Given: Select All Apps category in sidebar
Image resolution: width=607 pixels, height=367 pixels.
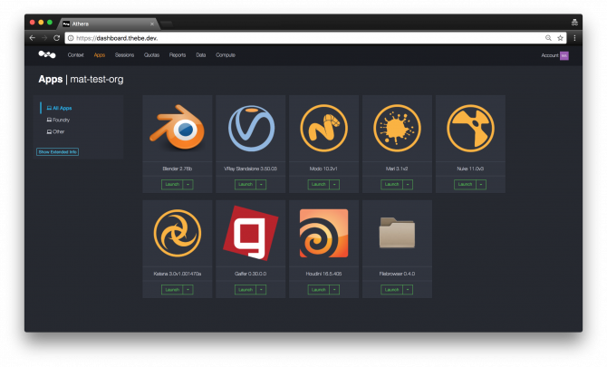Looking at the screenshot, I should [59, 108].
